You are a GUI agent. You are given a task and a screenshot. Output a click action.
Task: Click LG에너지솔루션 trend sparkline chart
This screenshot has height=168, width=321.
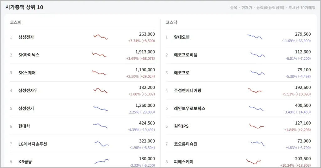[x=102, y=144]
